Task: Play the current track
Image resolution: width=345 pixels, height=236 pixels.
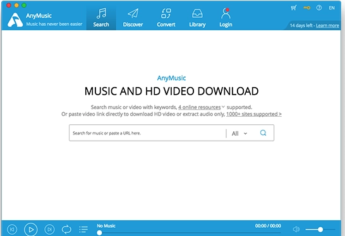Action: pos(31,230)
